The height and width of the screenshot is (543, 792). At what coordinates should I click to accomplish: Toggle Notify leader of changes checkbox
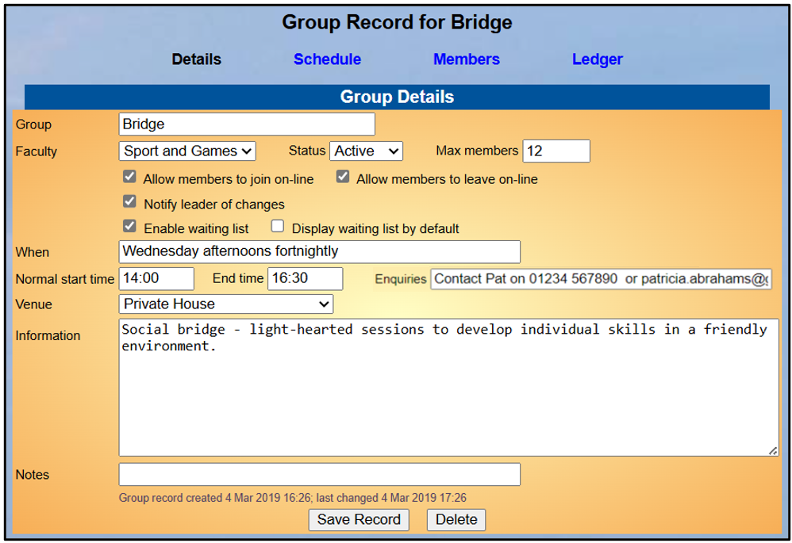point(129,202)
